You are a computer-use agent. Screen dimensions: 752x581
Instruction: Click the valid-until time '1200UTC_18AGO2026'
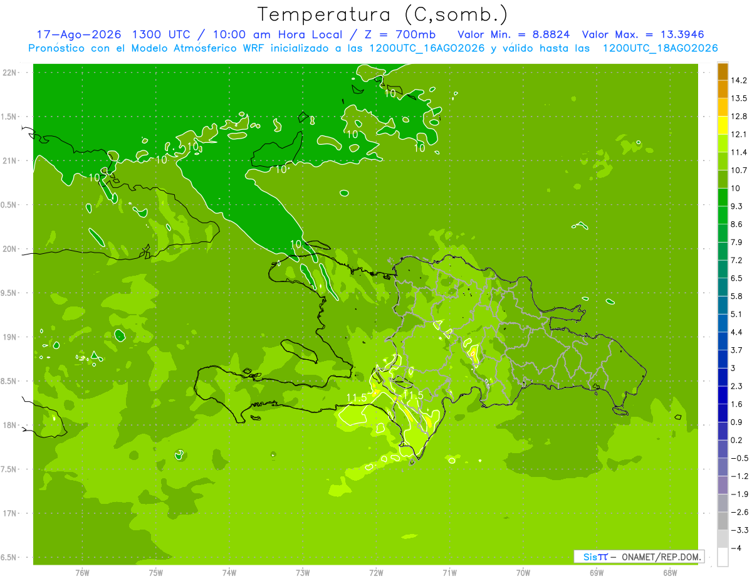tap(660, 48)
